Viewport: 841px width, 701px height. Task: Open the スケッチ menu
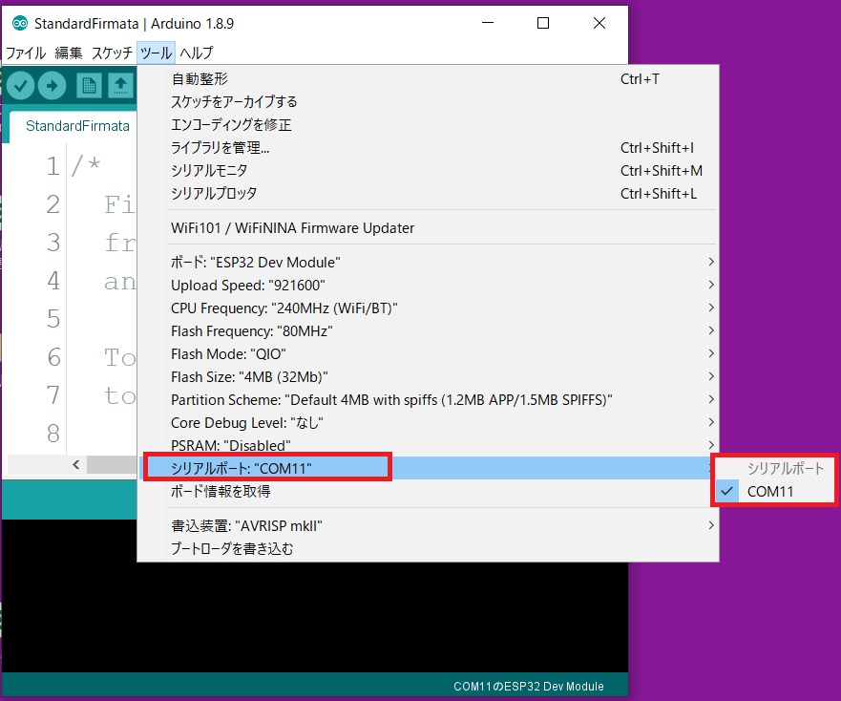pos(112,53)
